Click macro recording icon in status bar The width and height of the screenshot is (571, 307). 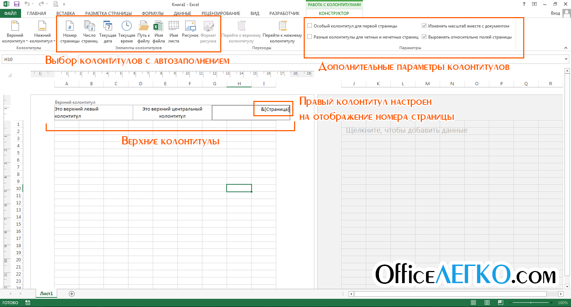(x=28, y=303)
